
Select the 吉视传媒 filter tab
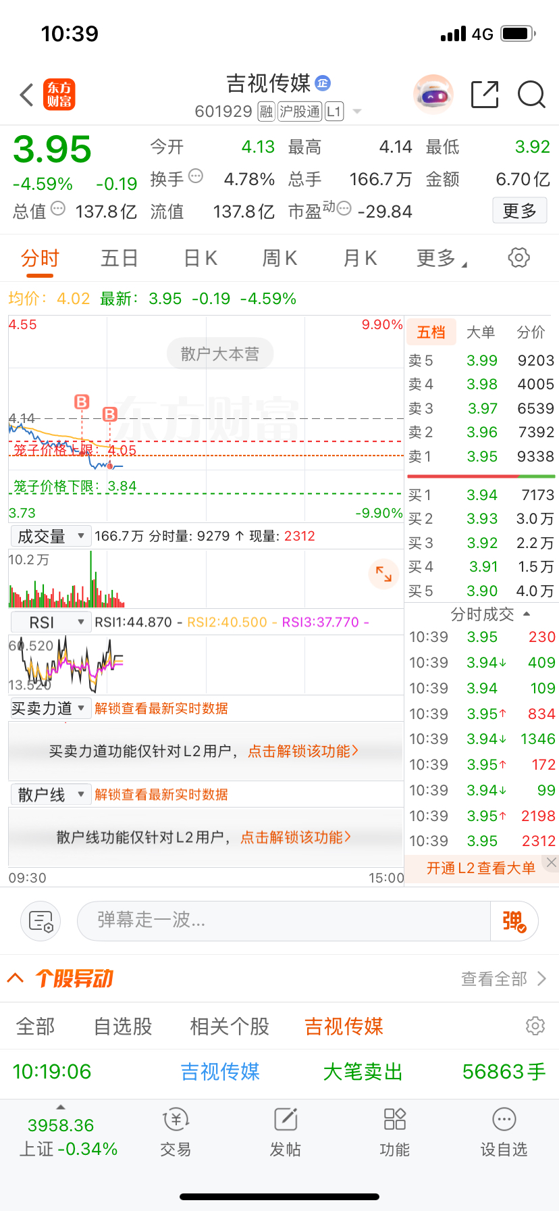tap(344, 1027)
